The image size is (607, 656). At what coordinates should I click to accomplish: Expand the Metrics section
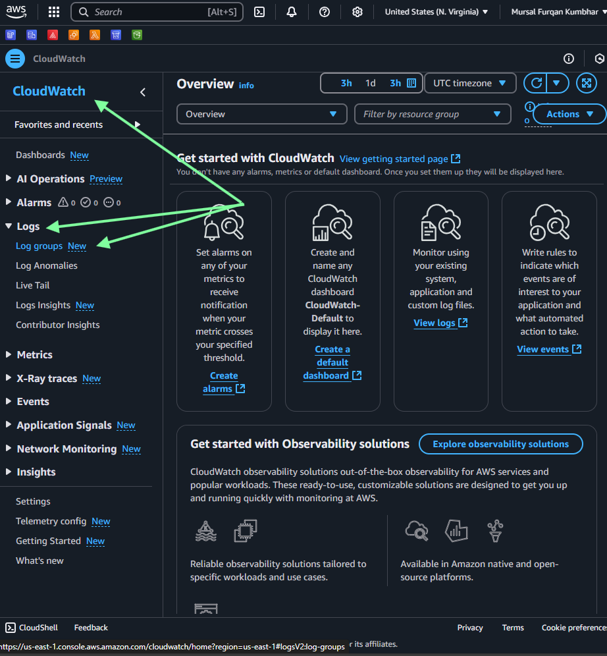9,354
